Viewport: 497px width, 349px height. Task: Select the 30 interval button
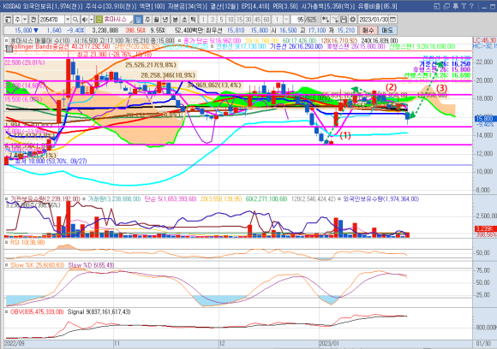(248, 20)
